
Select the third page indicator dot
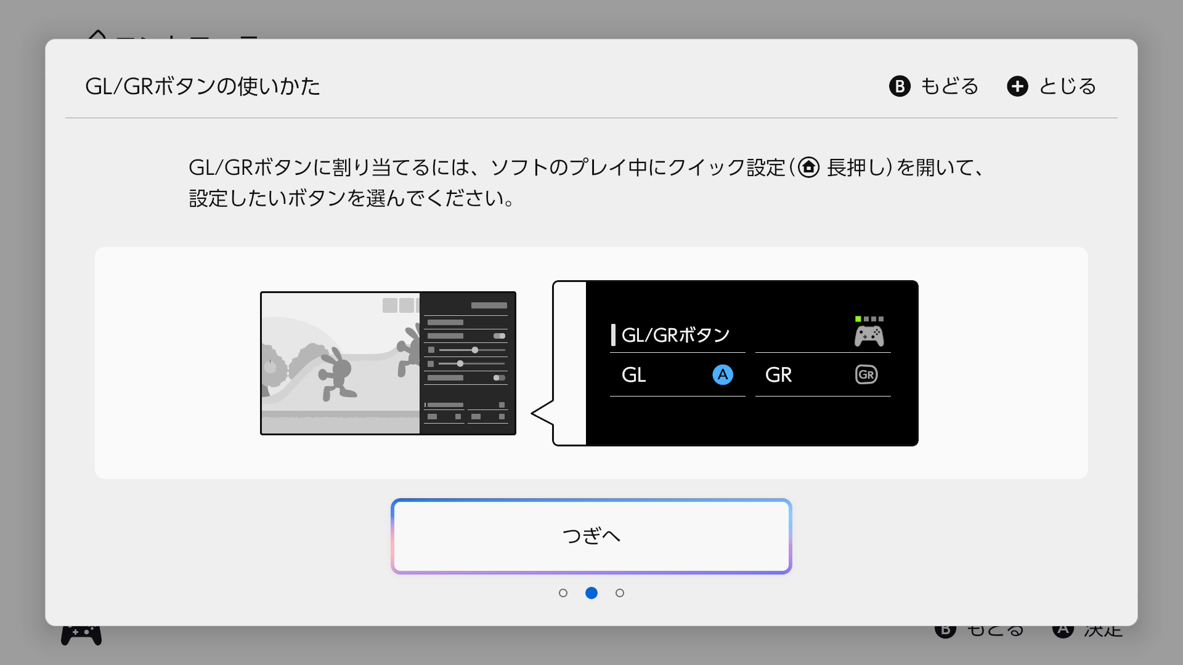click(x=620, y=593)
